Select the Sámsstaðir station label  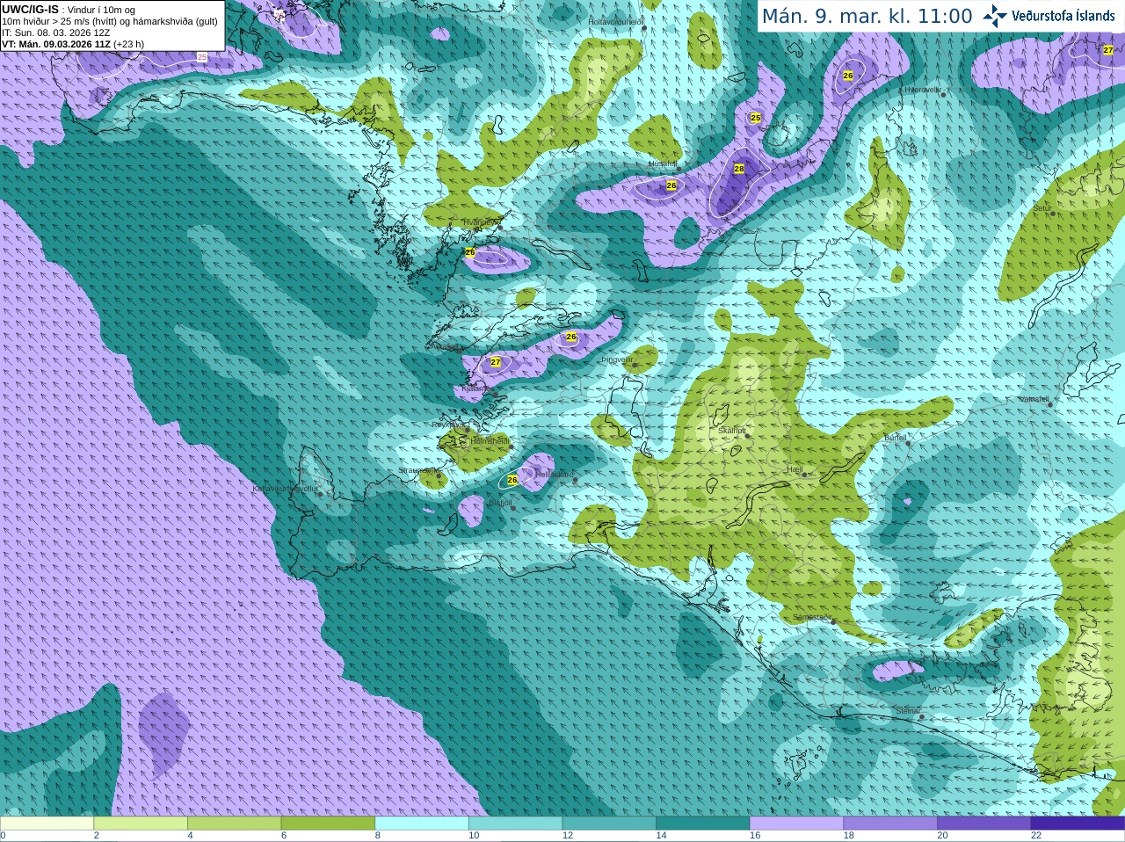[810, 617]
